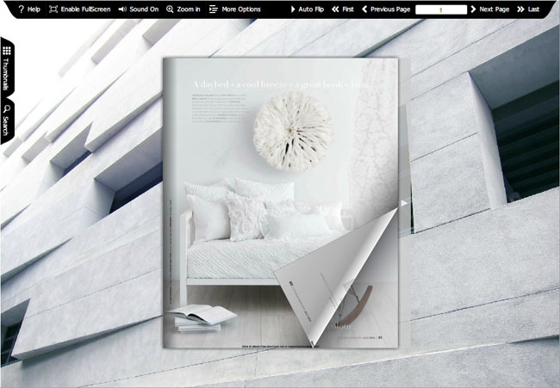The width and height of the screenshot is (560, 388).
Task: Open the Help button
Action: click(29, 9)
